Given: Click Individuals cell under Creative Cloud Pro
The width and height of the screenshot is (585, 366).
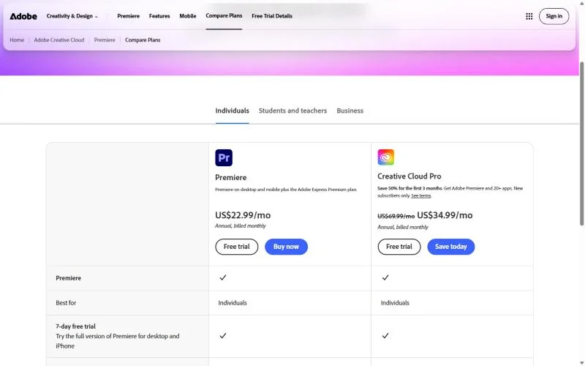Looking at the screenshot, I should [x=395, y=303].
